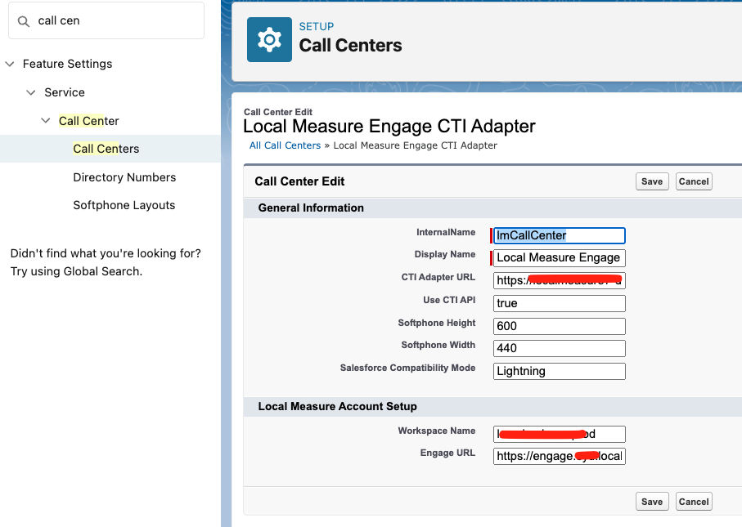Click the top Cancel button
This screenshot has width=742, height=527.
pos(694,181)
